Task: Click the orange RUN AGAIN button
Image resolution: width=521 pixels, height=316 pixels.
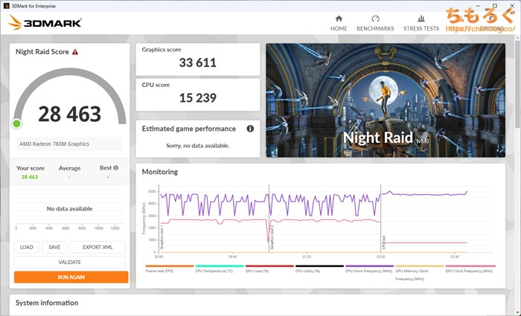Action: coord(71,277)
